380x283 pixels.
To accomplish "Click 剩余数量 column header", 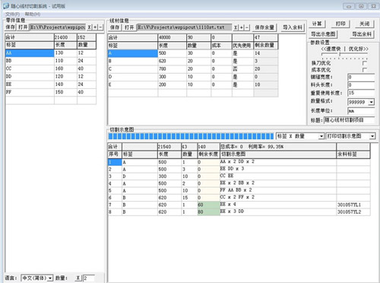I will [x=265, y=46].
